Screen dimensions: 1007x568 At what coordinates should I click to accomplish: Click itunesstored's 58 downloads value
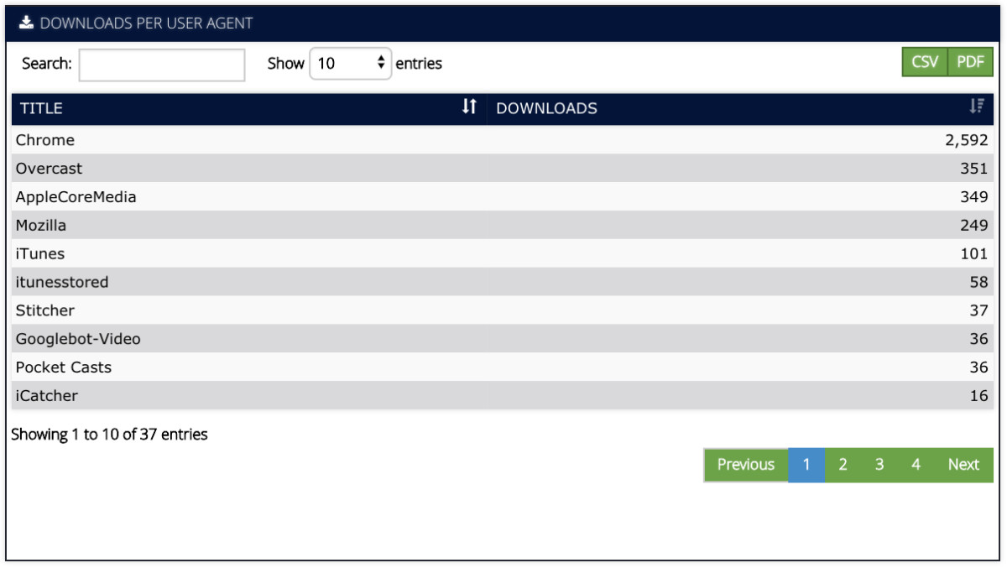point(979,283)
